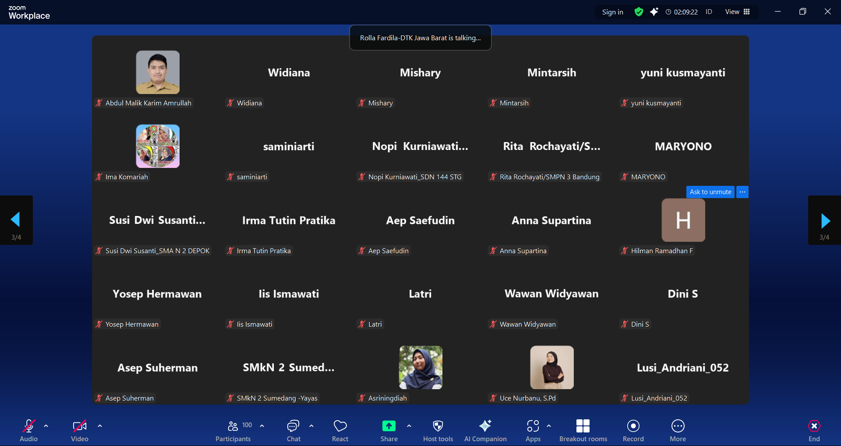Click the Zoom Workplace logo
This screenshot has width=841, height=446.
click(29, 13)
